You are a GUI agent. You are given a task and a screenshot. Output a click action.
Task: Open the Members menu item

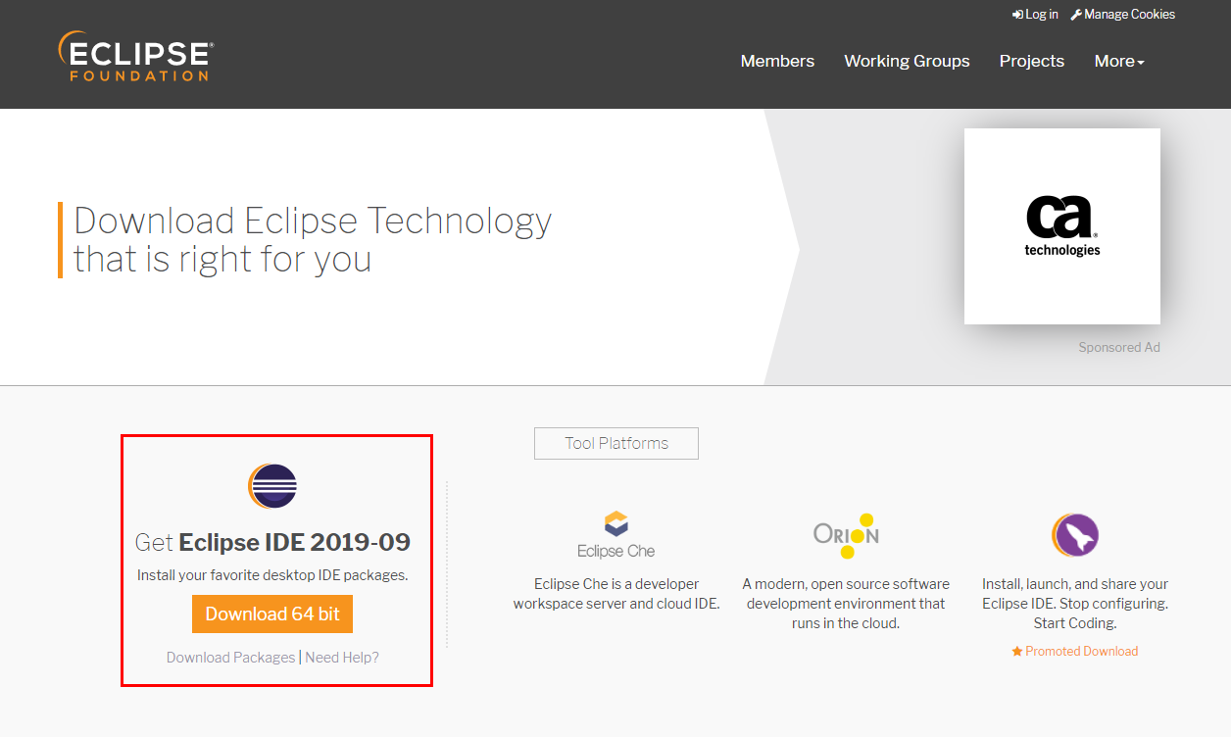(777, 61)
